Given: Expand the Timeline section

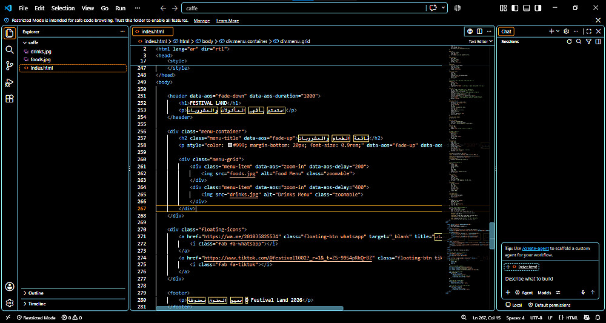Looking at the screenshot, I should click(x=73, y=304).
